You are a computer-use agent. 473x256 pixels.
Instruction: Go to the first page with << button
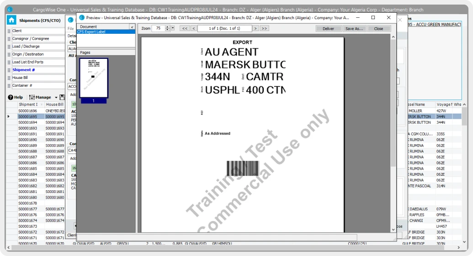click(x=185, y=28)
